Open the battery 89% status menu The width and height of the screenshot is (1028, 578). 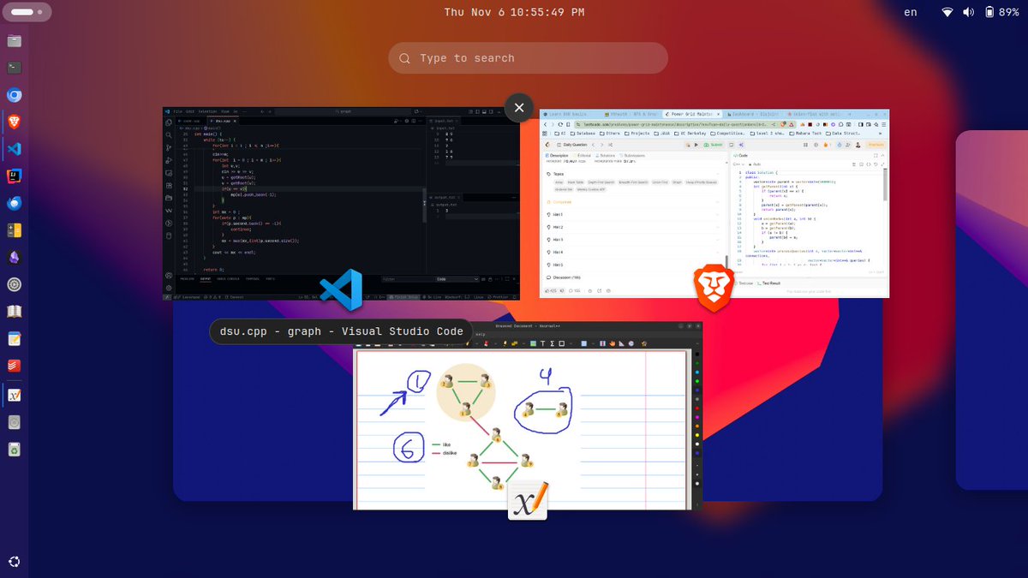pyautogui.click(x=1001, y=13)
